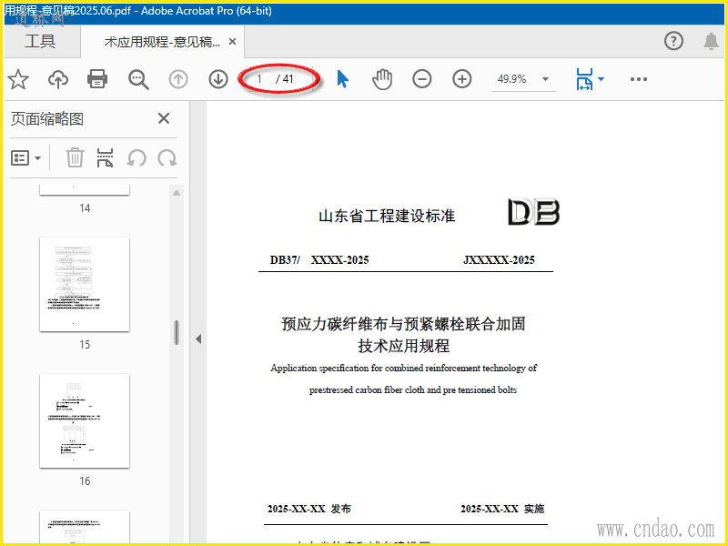Image resolution: width=728 pixels, height=546 pixels.
Task: Insert or extract pages icon in thumbnails panel
Action: 105,157
